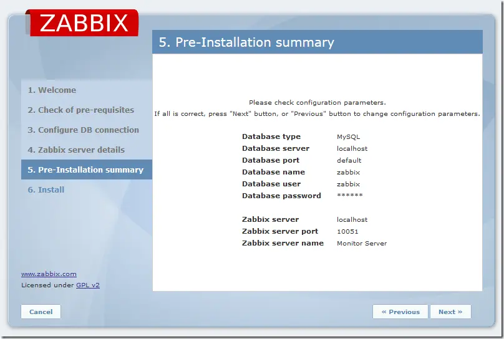Click the 'Licensed under' text
Viewport: 504px width, 339px height.
[x=47, y=285]
